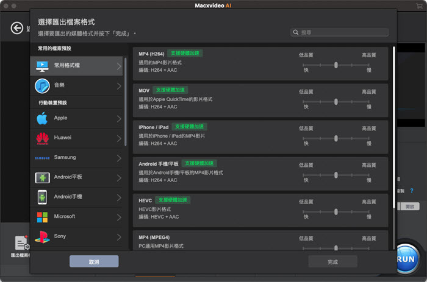Click the MP4 (MPEG4) quality slider
Viewport: 427px width, 282px height.
pos(335,248)
